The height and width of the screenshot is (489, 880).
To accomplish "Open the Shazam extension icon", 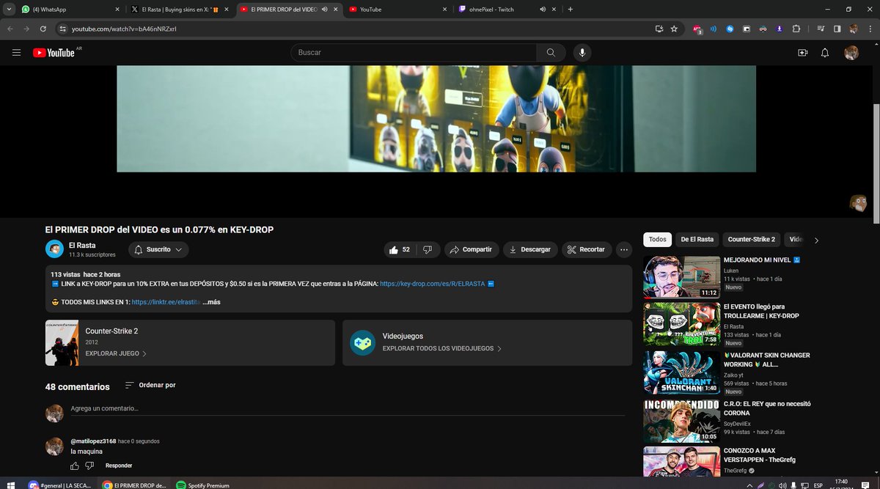I will (730, 29).
